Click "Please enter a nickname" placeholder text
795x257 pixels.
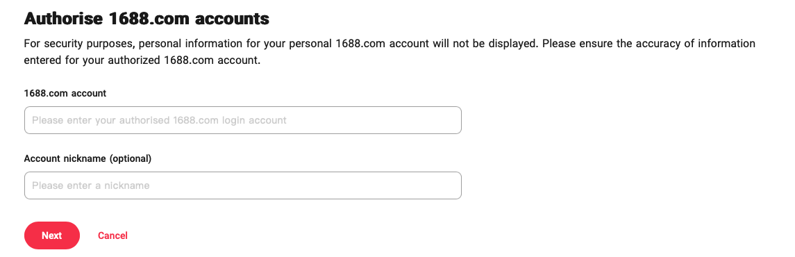point(91,185)
